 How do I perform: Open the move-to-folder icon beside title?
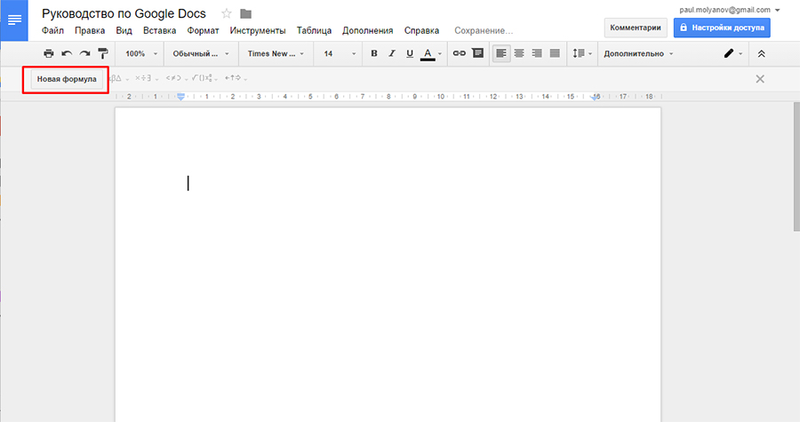pos(246,13)
